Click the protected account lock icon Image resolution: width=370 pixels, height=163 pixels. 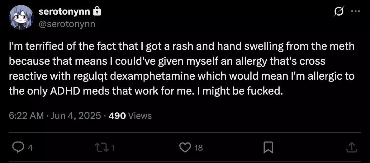[x=97, y=12]
